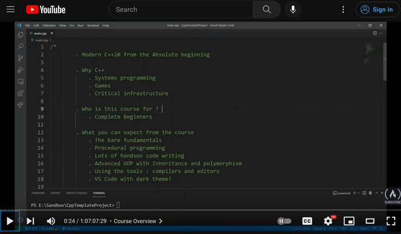Open the Selection menu
Viewport: 401px width, 234px height.
tap(49, 25)
